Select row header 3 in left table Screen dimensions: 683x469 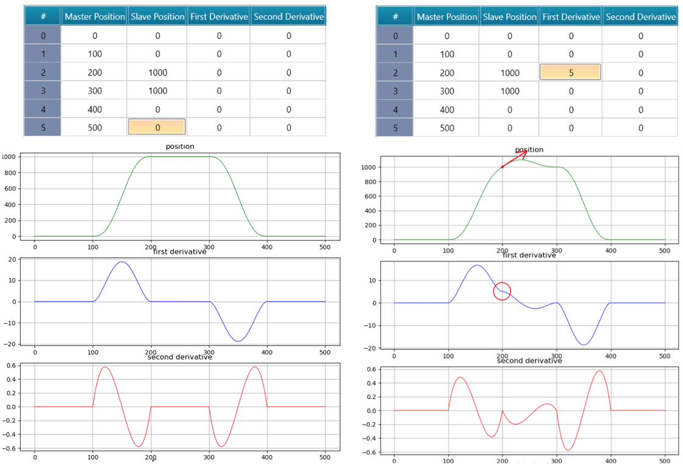coord(43,91)
